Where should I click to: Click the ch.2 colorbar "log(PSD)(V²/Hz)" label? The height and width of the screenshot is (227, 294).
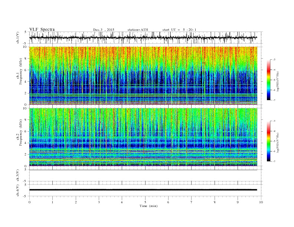click(278, 142)
